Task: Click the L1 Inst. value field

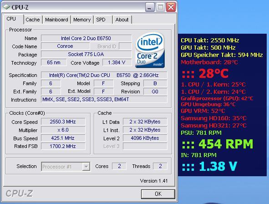Action: pyautogui.click(x=145, y=130)
